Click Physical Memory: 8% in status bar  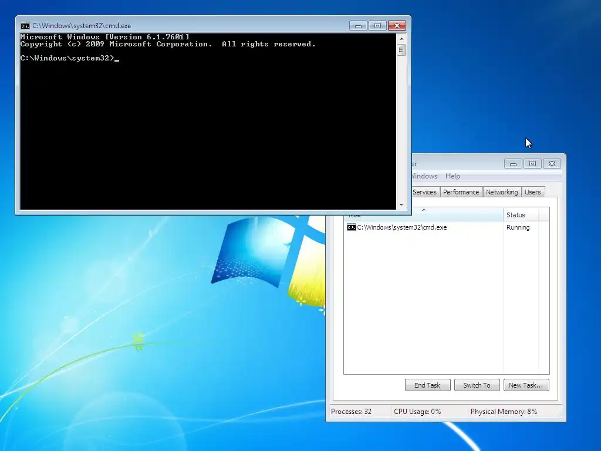504,412
